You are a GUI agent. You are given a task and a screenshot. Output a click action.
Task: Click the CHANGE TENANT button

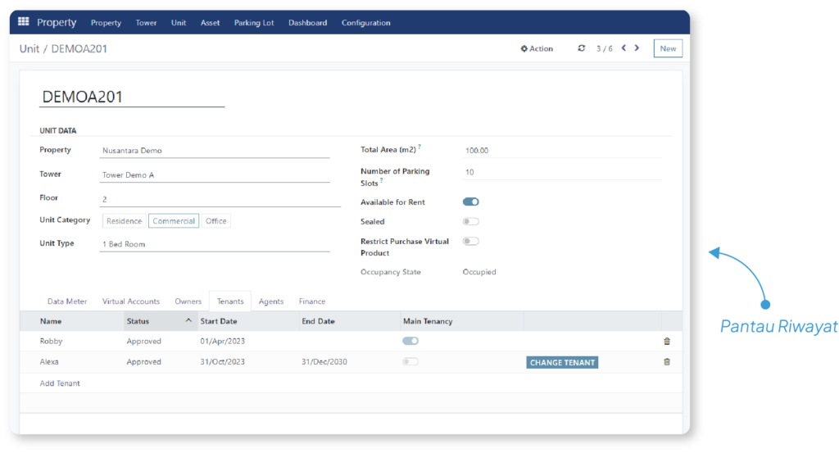tap(562, 363)
